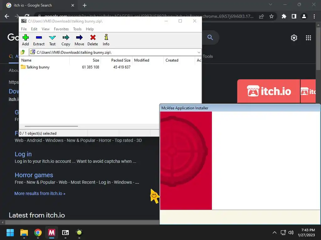Viewport: 321px width, 240px height.
Task: Extract the archive with Extract icon
Action: pos(39,40)
